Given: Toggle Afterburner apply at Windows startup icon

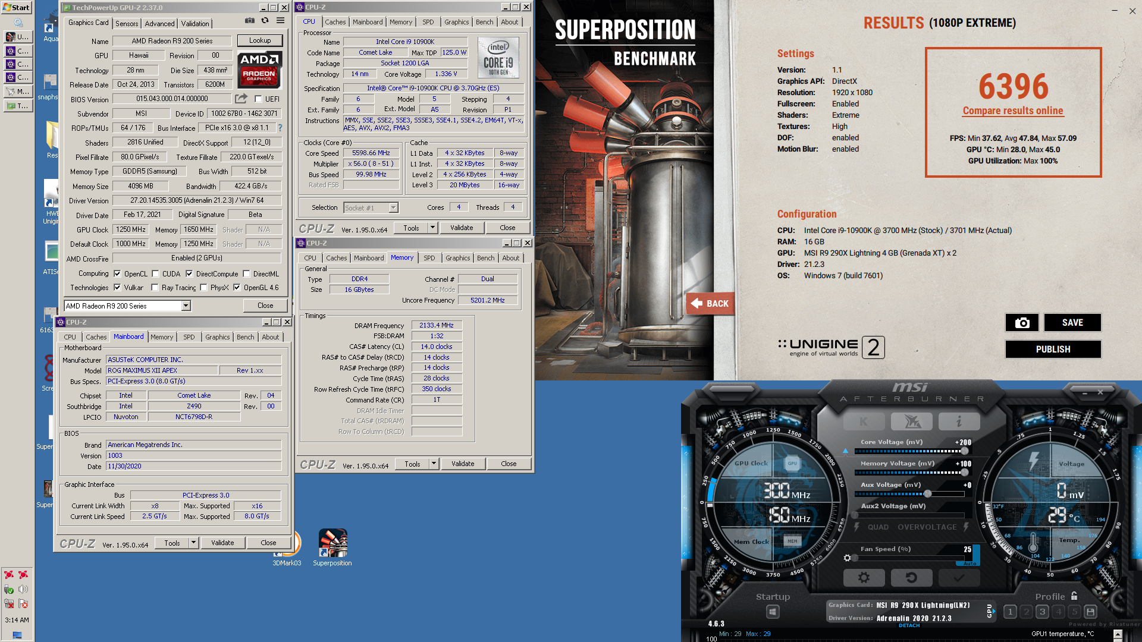Looking at the screenshot, I should [x=772, y=611].
